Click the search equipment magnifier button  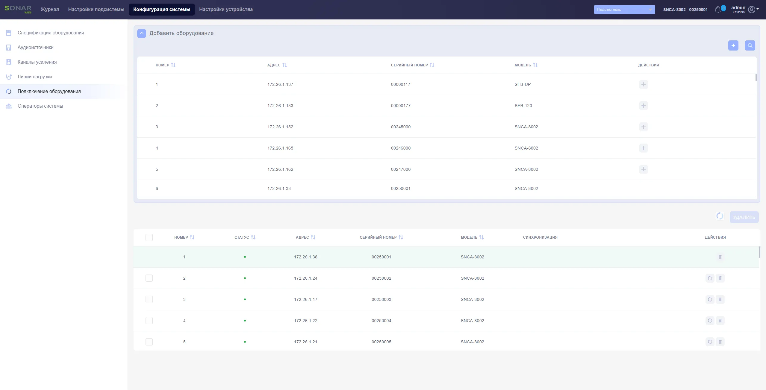[x=750, y=45]
